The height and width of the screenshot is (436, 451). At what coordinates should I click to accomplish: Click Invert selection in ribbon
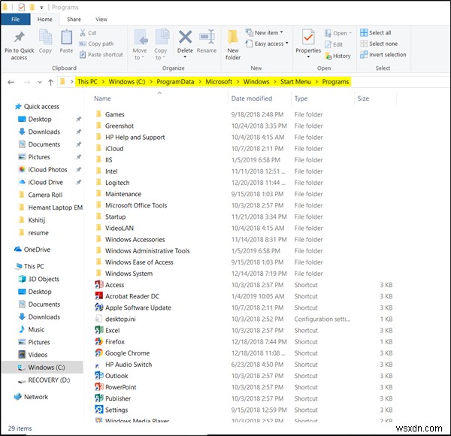(383, 55)
